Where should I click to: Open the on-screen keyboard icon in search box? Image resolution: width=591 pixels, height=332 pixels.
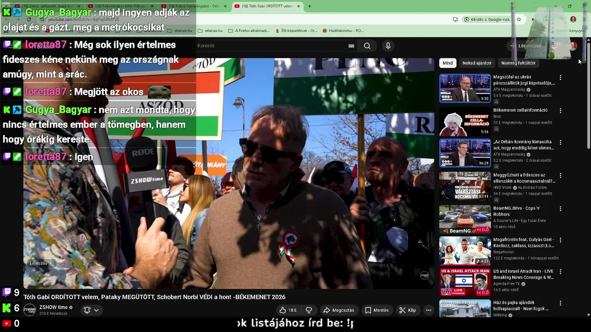click(351, 46)
